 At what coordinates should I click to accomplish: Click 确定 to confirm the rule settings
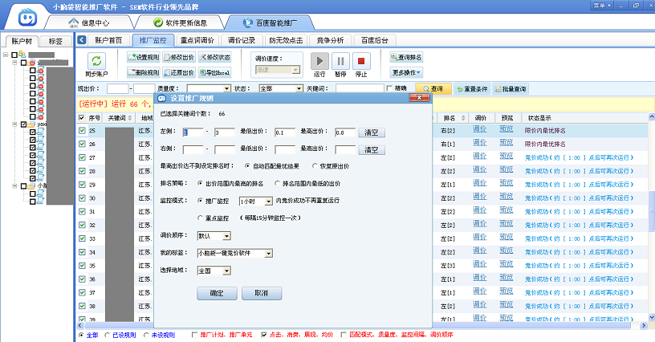(217, 294)
